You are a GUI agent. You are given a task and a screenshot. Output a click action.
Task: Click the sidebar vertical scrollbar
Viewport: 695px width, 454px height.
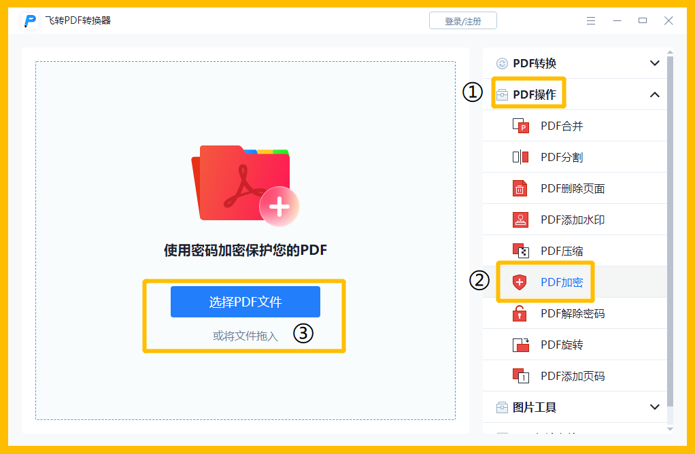coord(670,231)
